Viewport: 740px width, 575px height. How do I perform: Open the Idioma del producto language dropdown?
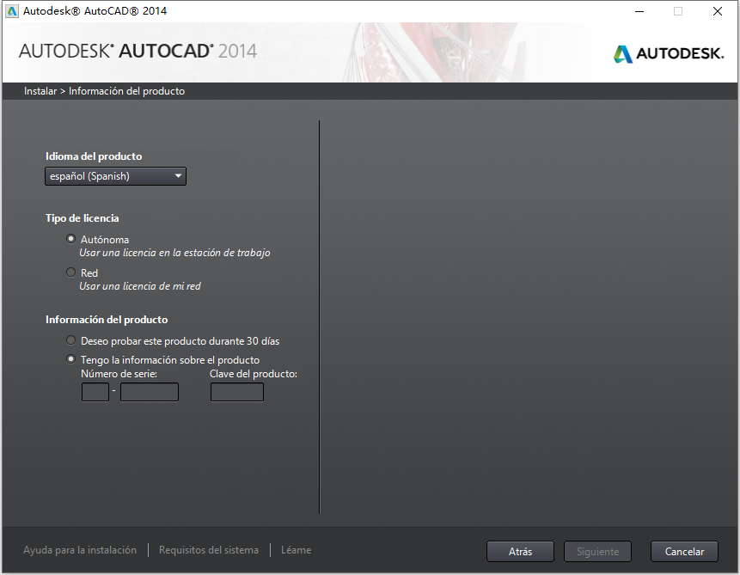[x=116, y=176]
